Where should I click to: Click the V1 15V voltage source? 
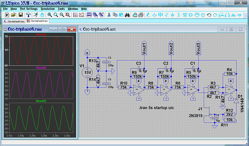point(87,72)
